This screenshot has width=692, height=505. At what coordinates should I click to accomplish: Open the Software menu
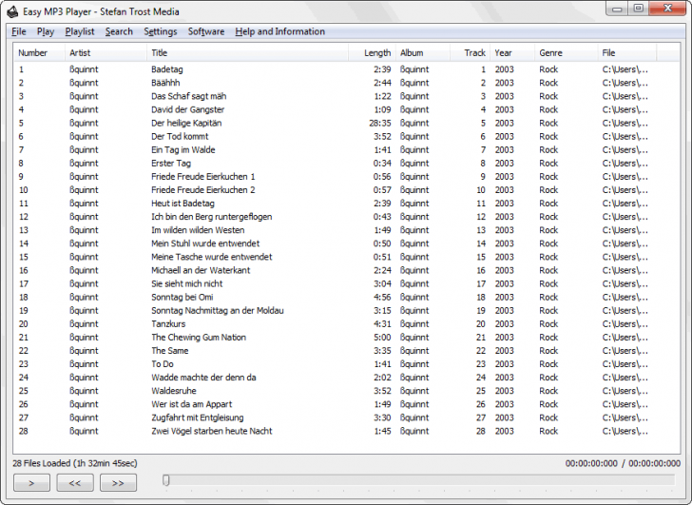click(x=206, y=31)
